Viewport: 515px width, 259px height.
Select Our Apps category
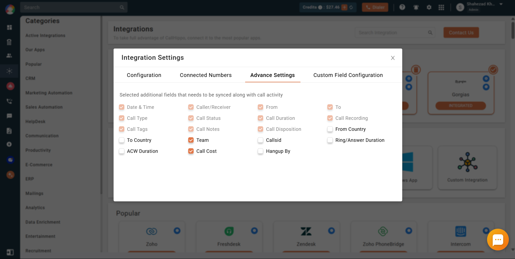(35, 50)
